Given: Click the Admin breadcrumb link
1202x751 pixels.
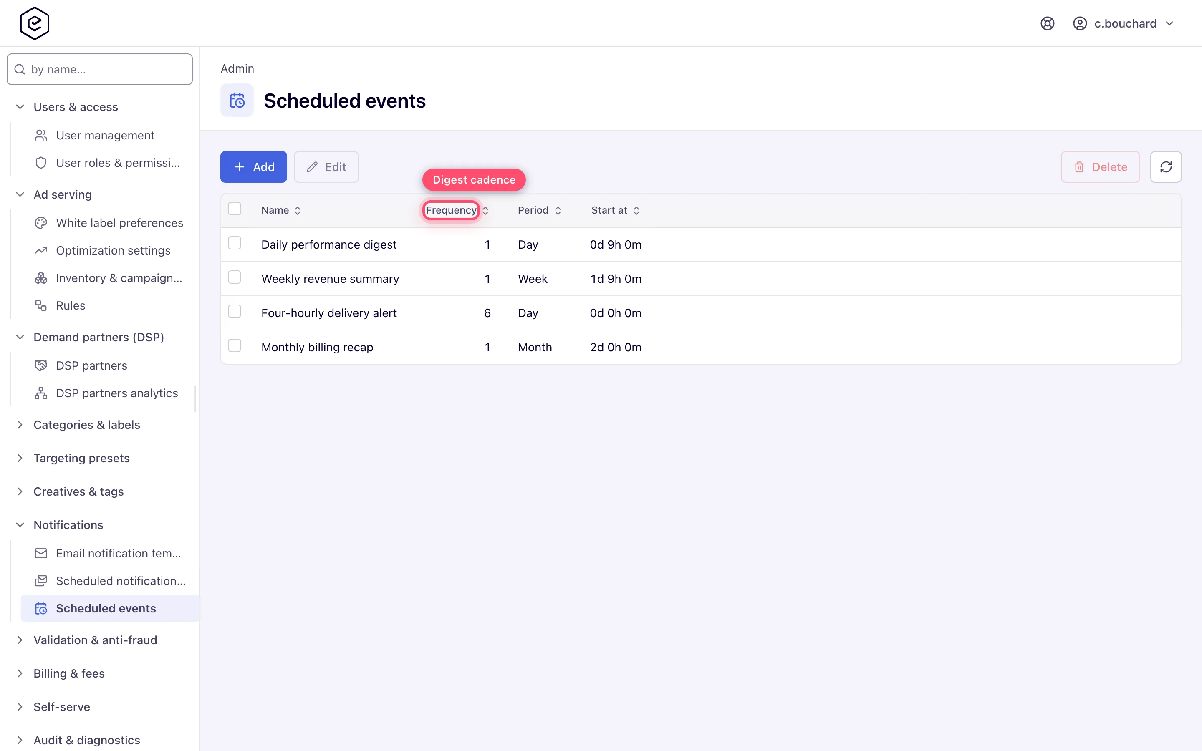Looking at the screenshot, I should tap(237, 68).
